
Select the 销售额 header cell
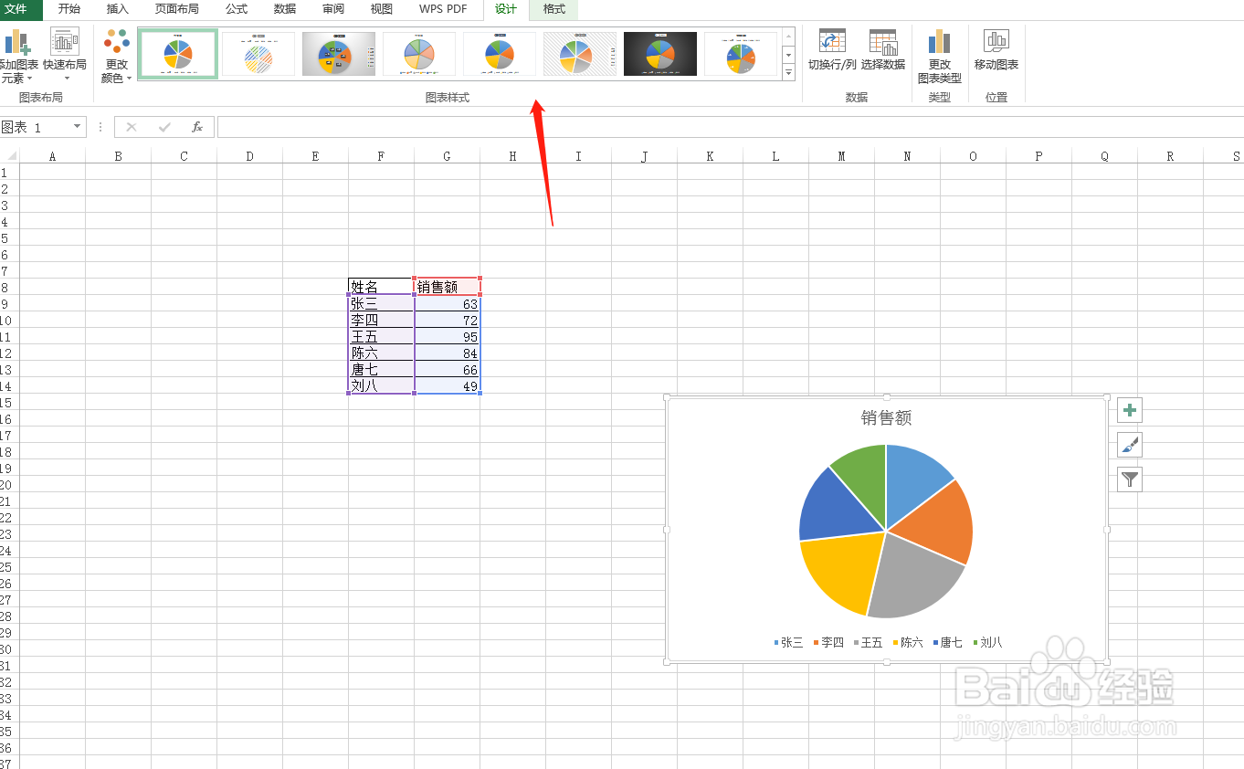[x=447, y=287]
